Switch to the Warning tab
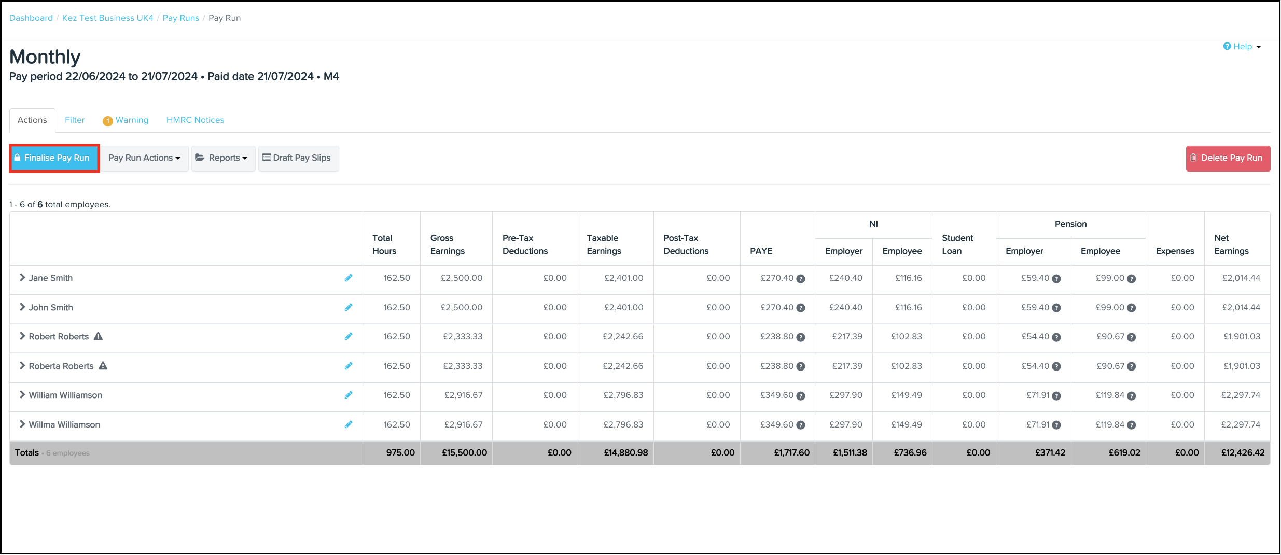1281x555 pixels. pyautogui.click(x=126, y=120)
